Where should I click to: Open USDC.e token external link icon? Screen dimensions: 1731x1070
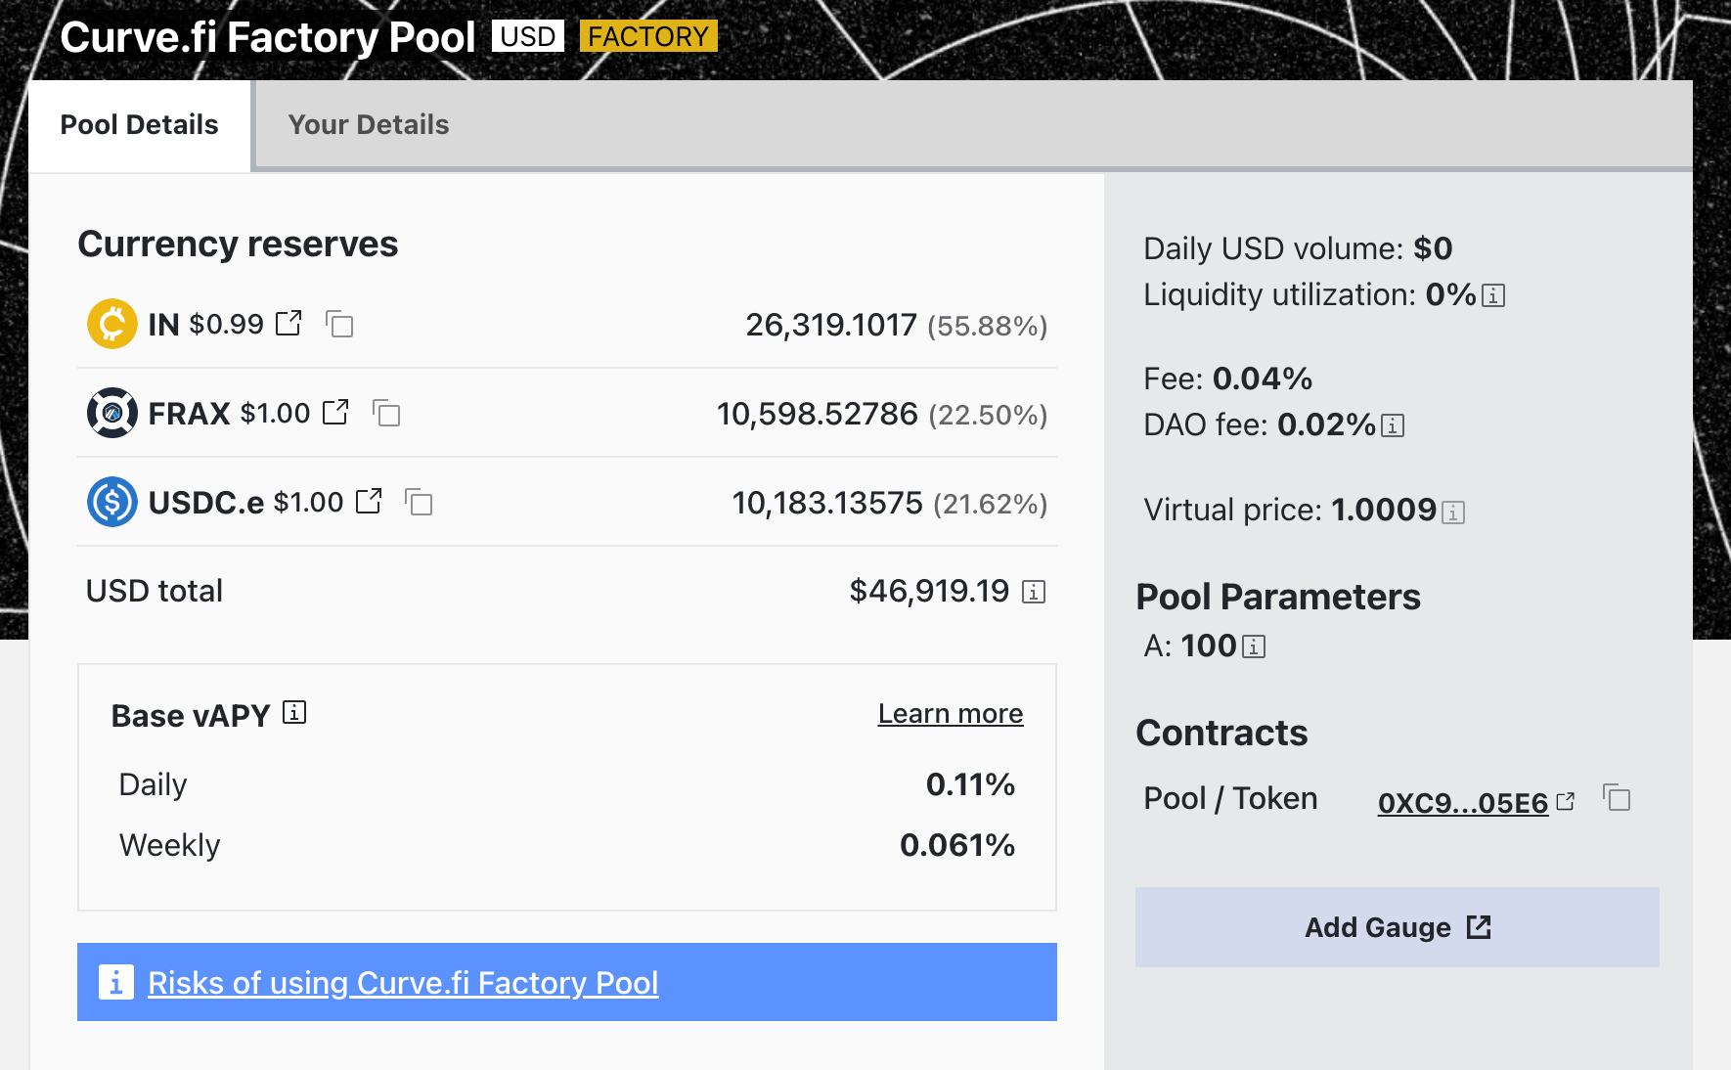[369, 501]
